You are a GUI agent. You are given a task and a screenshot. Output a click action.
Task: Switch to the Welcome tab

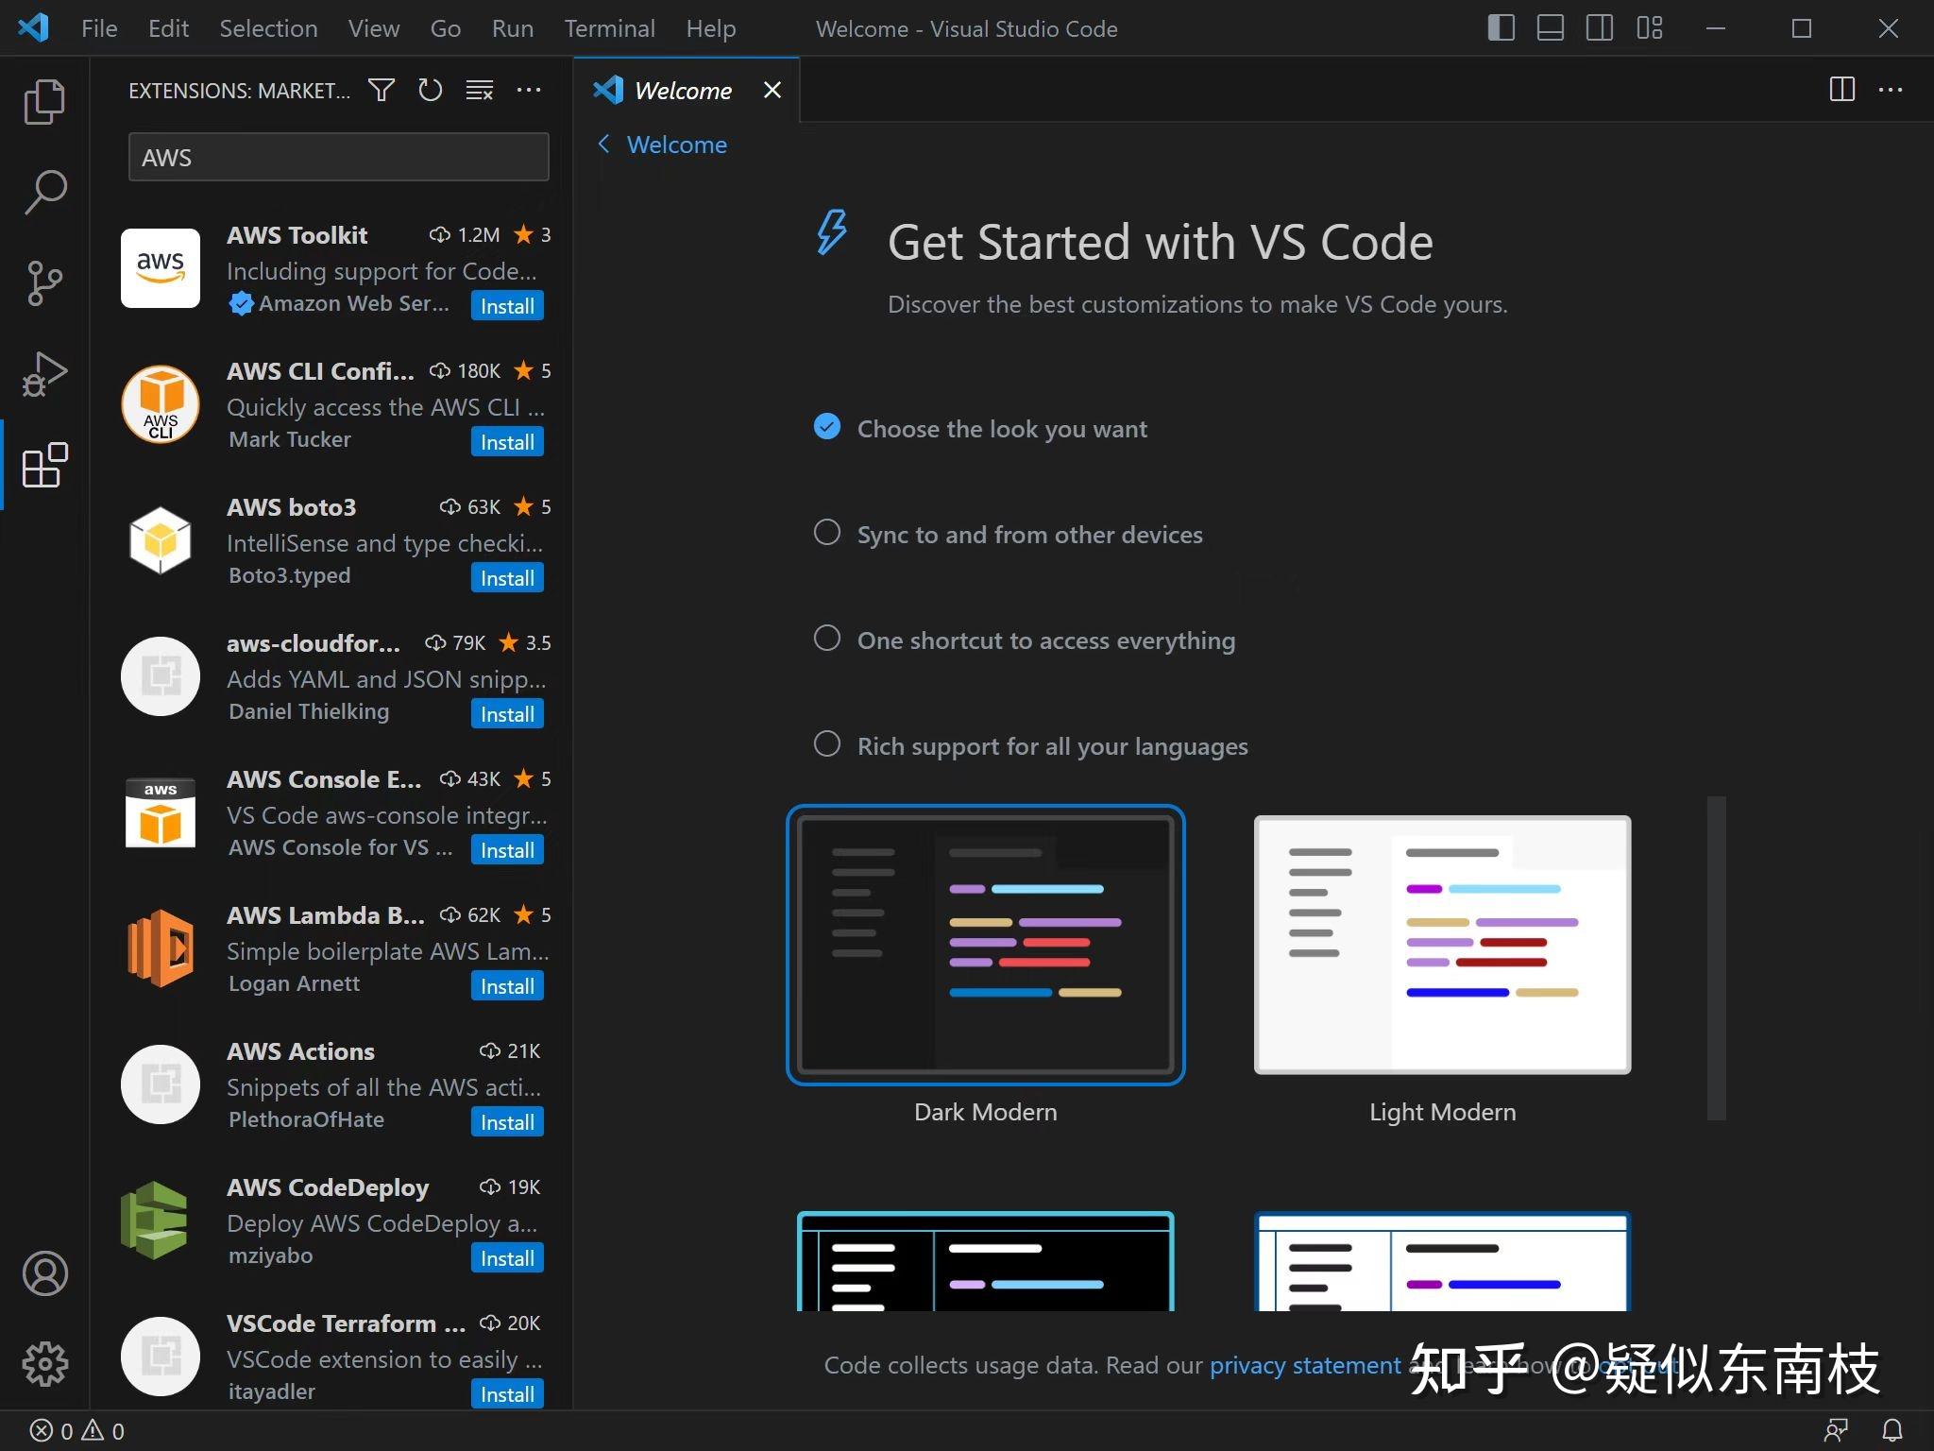pyautogui.click(x=682, y=90)
